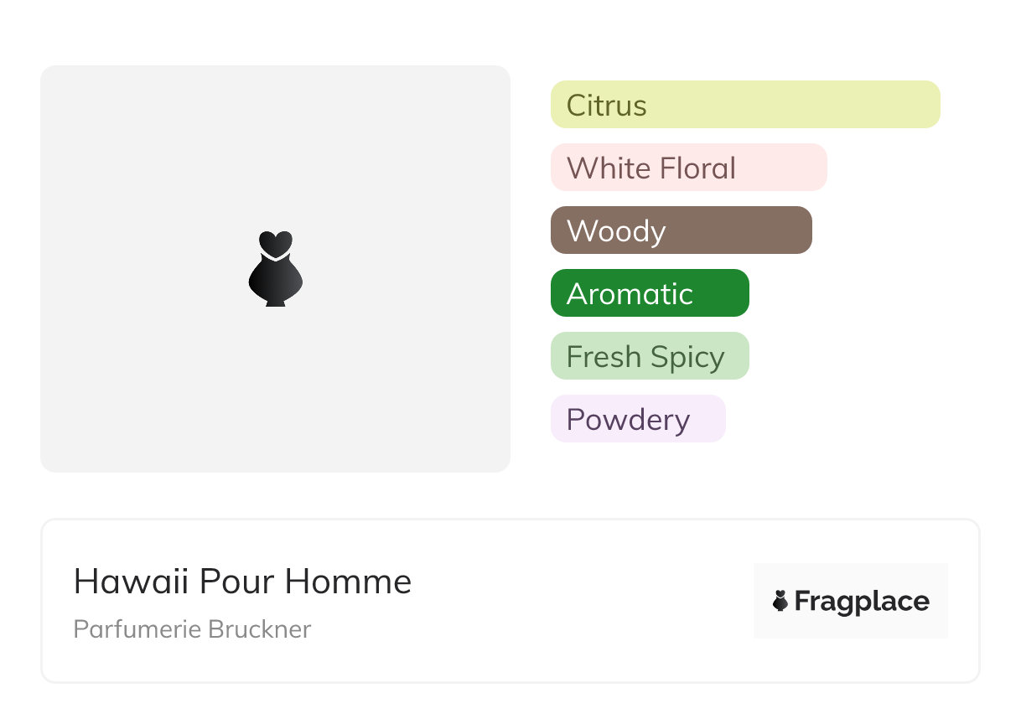Click the Fragplace wordmark text
Viewport: 1021px width, 724px height.
pyautogui.click(x=862, y=601)
